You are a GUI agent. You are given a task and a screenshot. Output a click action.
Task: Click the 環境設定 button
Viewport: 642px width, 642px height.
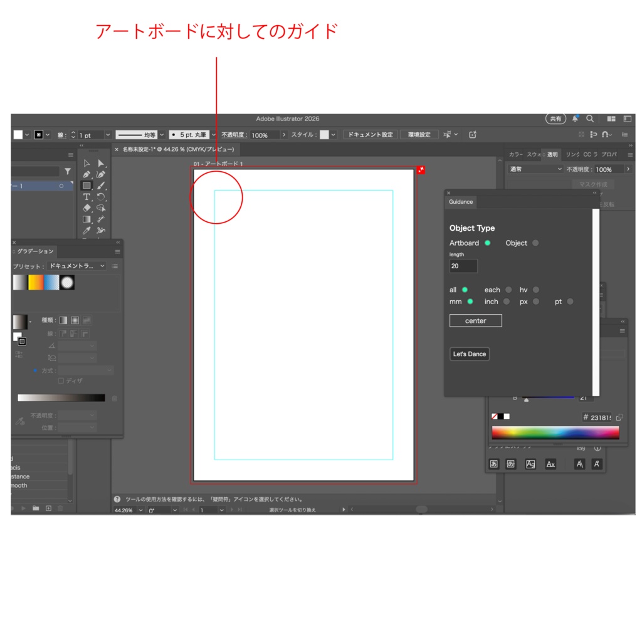click(419, 135)
